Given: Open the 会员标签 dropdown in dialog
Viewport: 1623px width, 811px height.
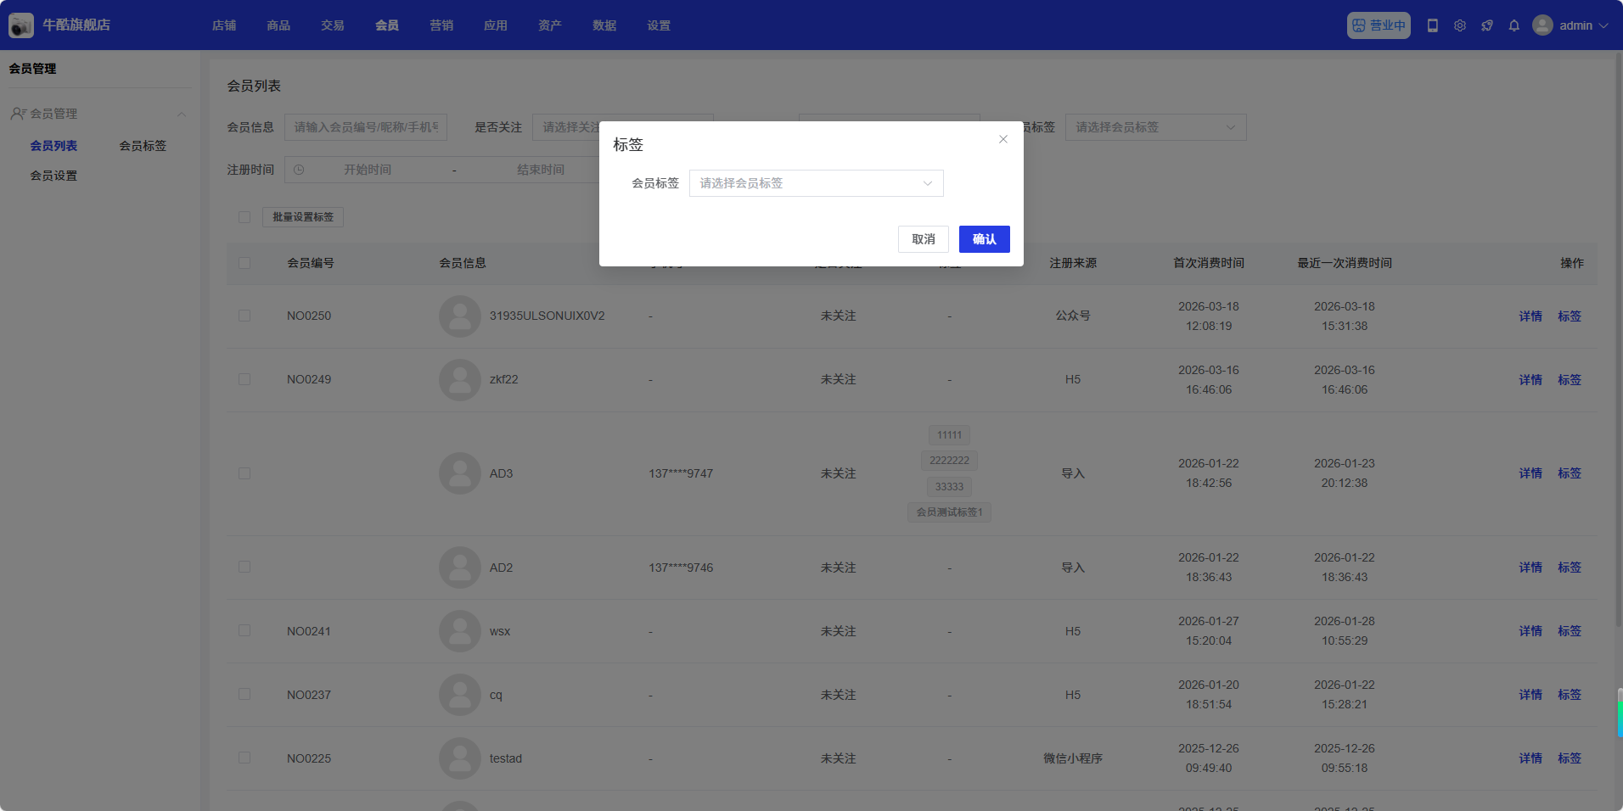Looking at the screenshot, I should (816, 183).
